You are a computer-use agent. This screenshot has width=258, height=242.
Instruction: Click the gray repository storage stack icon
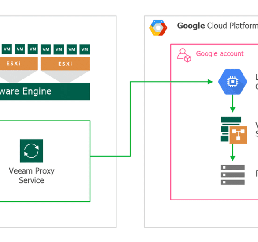tap(232, 174)
